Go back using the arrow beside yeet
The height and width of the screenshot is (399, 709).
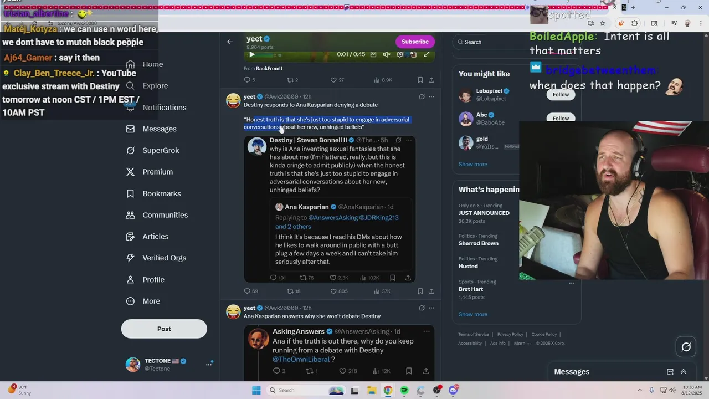(230, 42)
